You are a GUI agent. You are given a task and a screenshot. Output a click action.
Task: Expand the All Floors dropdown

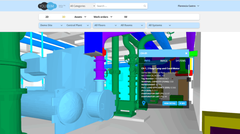click(106, 25)
